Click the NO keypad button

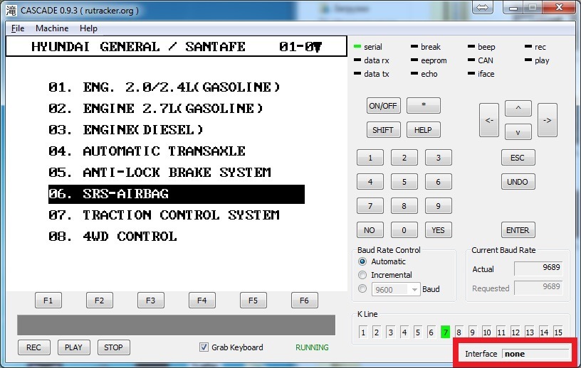[370, 230]
